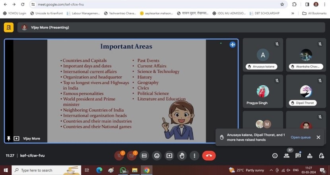The height and width of the screenshot is (175, 330).
Task: Open the Labour Managemen... bookmark
Action: (83, 13)
